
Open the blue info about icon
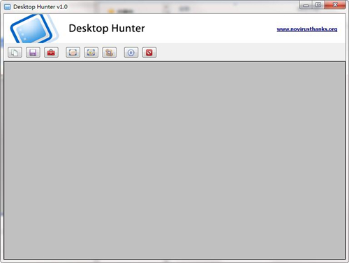tap(131, 52)
